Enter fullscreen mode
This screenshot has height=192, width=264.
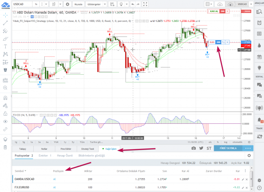(145, 4)
